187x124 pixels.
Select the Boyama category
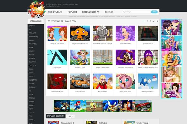[32, 58]
